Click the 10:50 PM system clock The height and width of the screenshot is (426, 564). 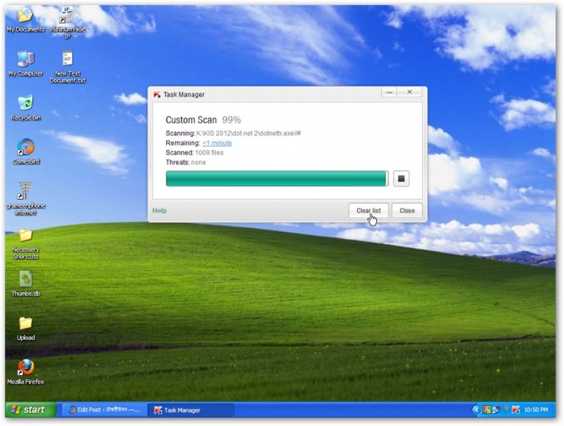click(x=536, y=410)
